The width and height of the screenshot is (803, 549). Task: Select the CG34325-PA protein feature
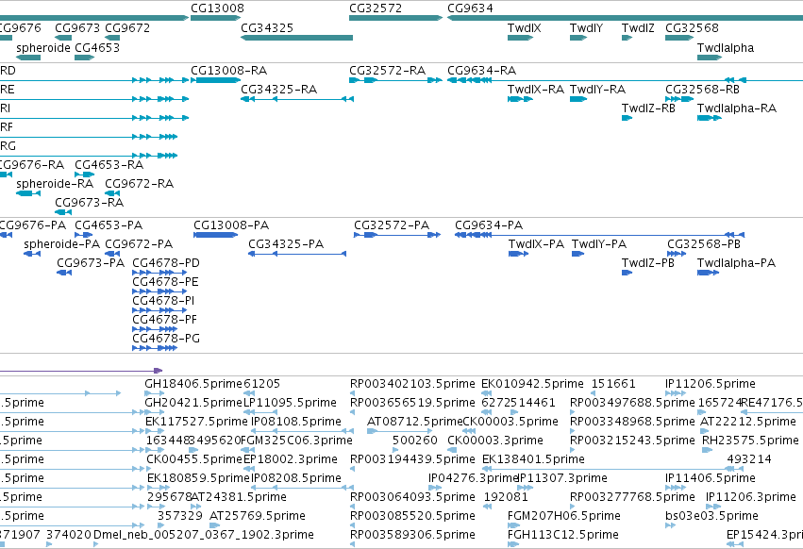click(297, 254)
